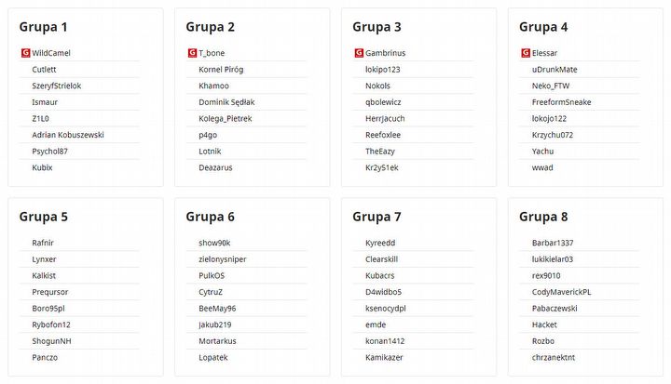Click the Grupa 6 heading

210,217
